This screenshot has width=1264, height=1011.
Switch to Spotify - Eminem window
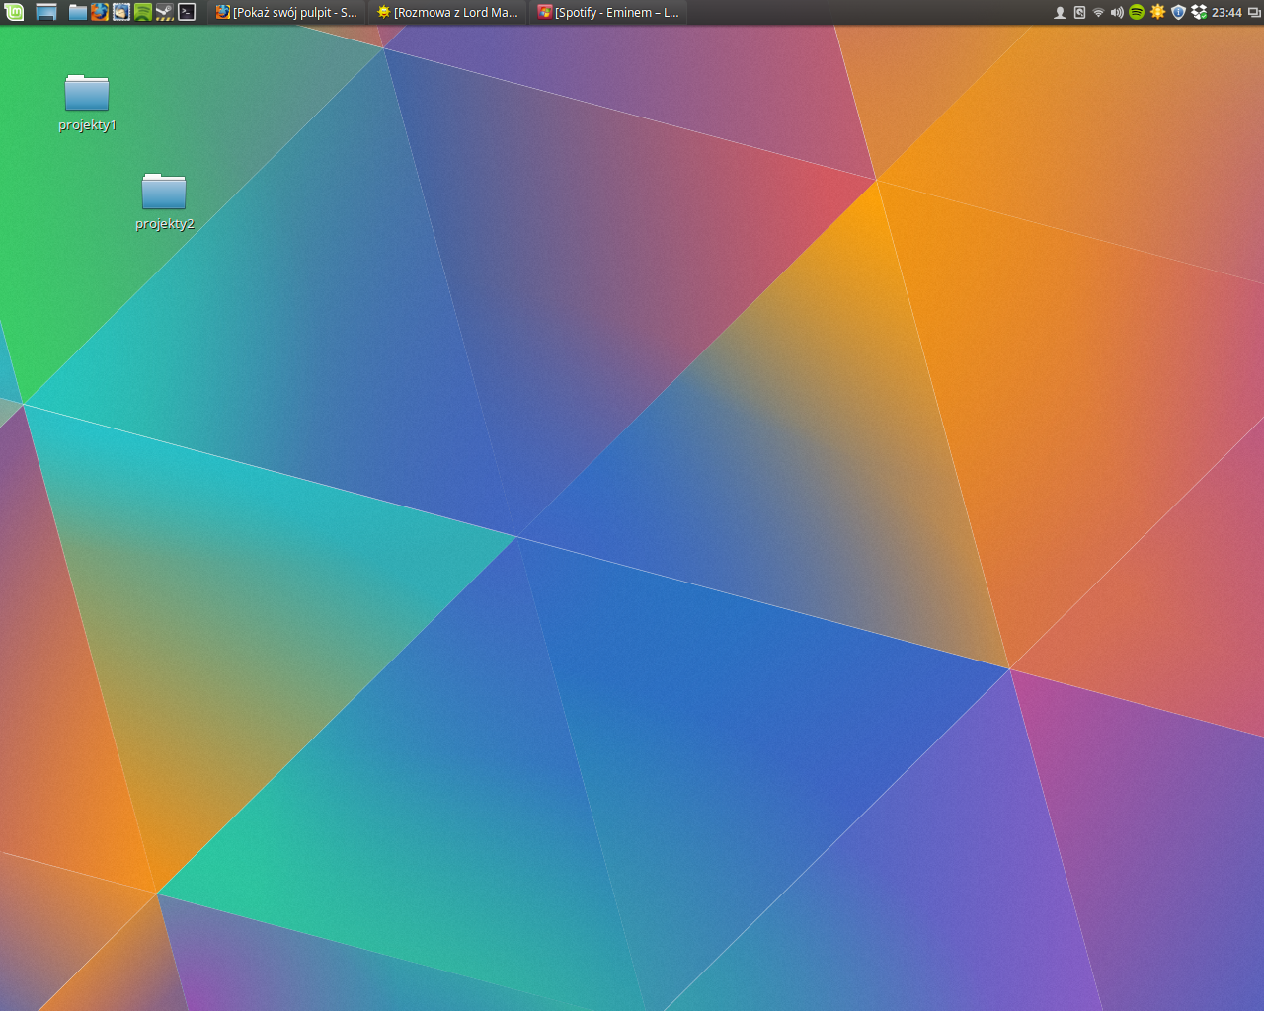[609, 12]
